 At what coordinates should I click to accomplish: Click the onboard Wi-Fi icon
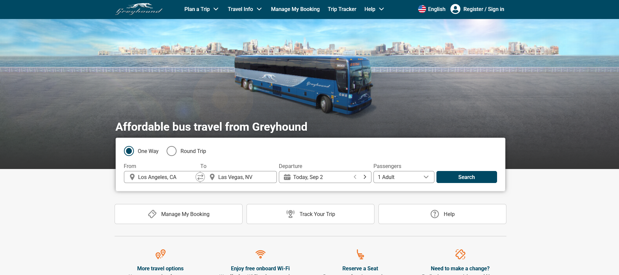click(x=261, y=254)
